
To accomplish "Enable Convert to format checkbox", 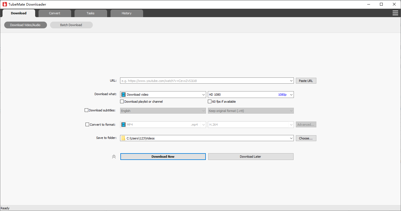I will pos(87,125).
